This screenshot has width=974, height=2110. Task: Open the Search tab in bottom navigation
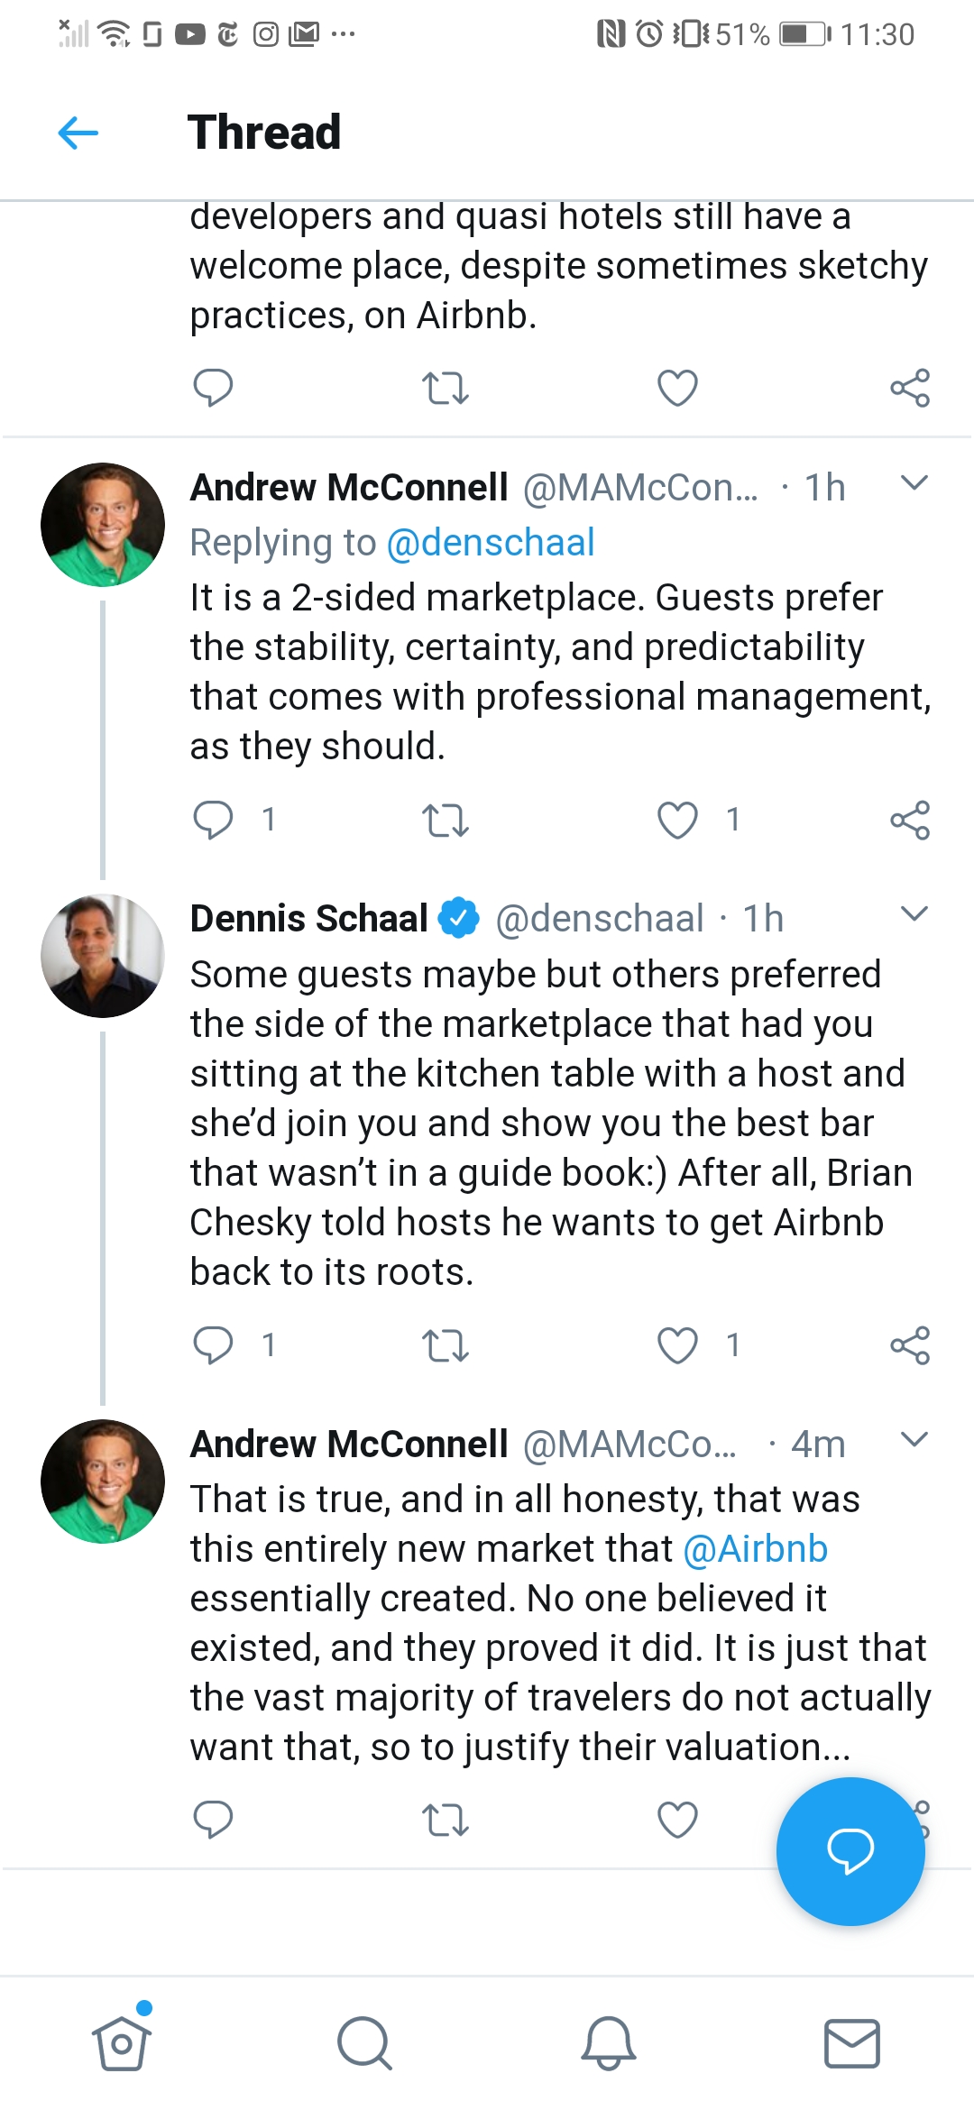tap(364, 2042)
